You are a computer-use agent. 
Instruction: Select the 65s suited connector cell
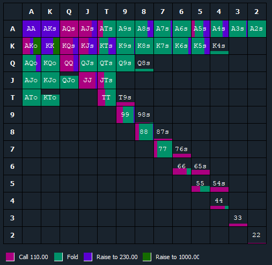point(201,166)
